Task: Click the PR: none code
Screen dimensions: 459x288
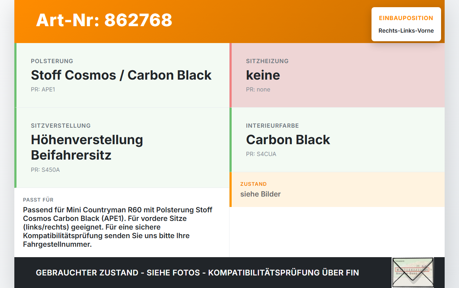Action: click(258, 90)
